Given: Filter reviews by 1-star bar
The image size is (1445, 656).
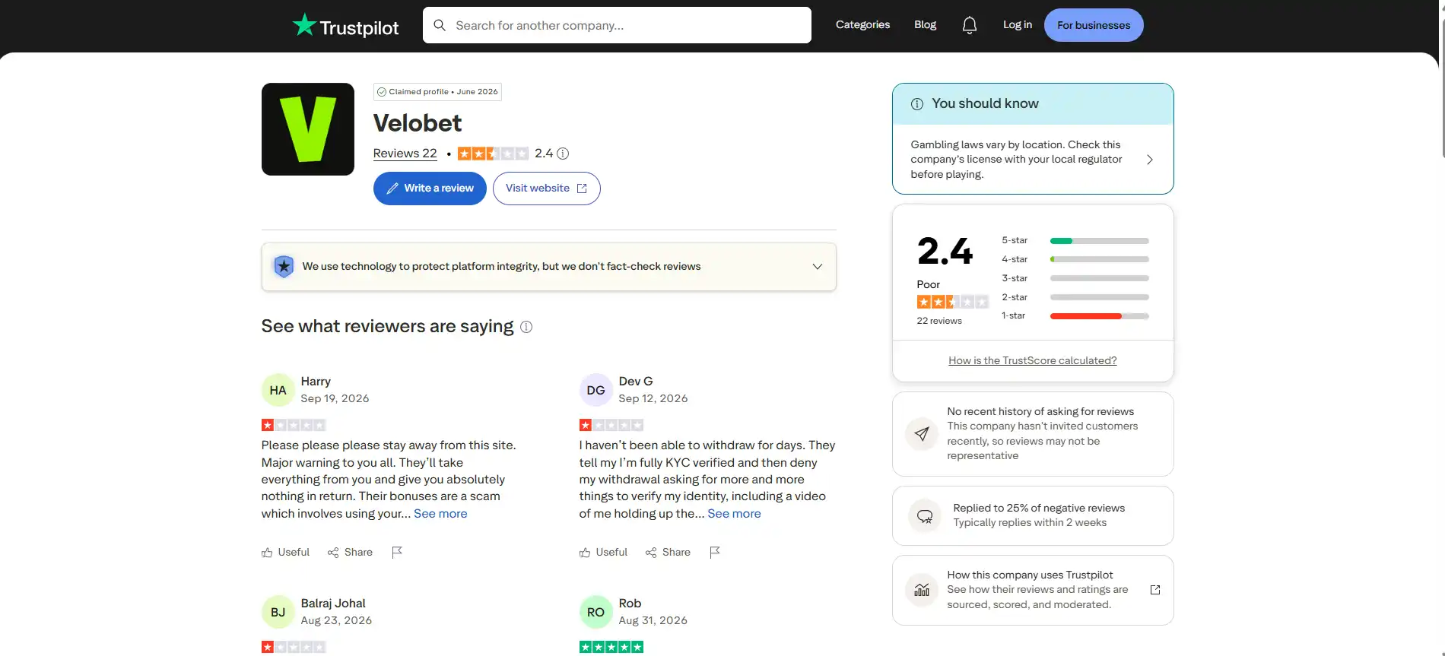Looking at the screenshot, I should click(1100, 316).
